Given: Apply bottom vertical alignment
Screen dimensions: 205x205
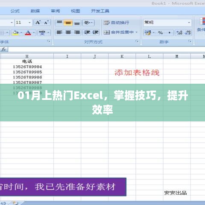Looking at the screenshot, I should [77, 23].
